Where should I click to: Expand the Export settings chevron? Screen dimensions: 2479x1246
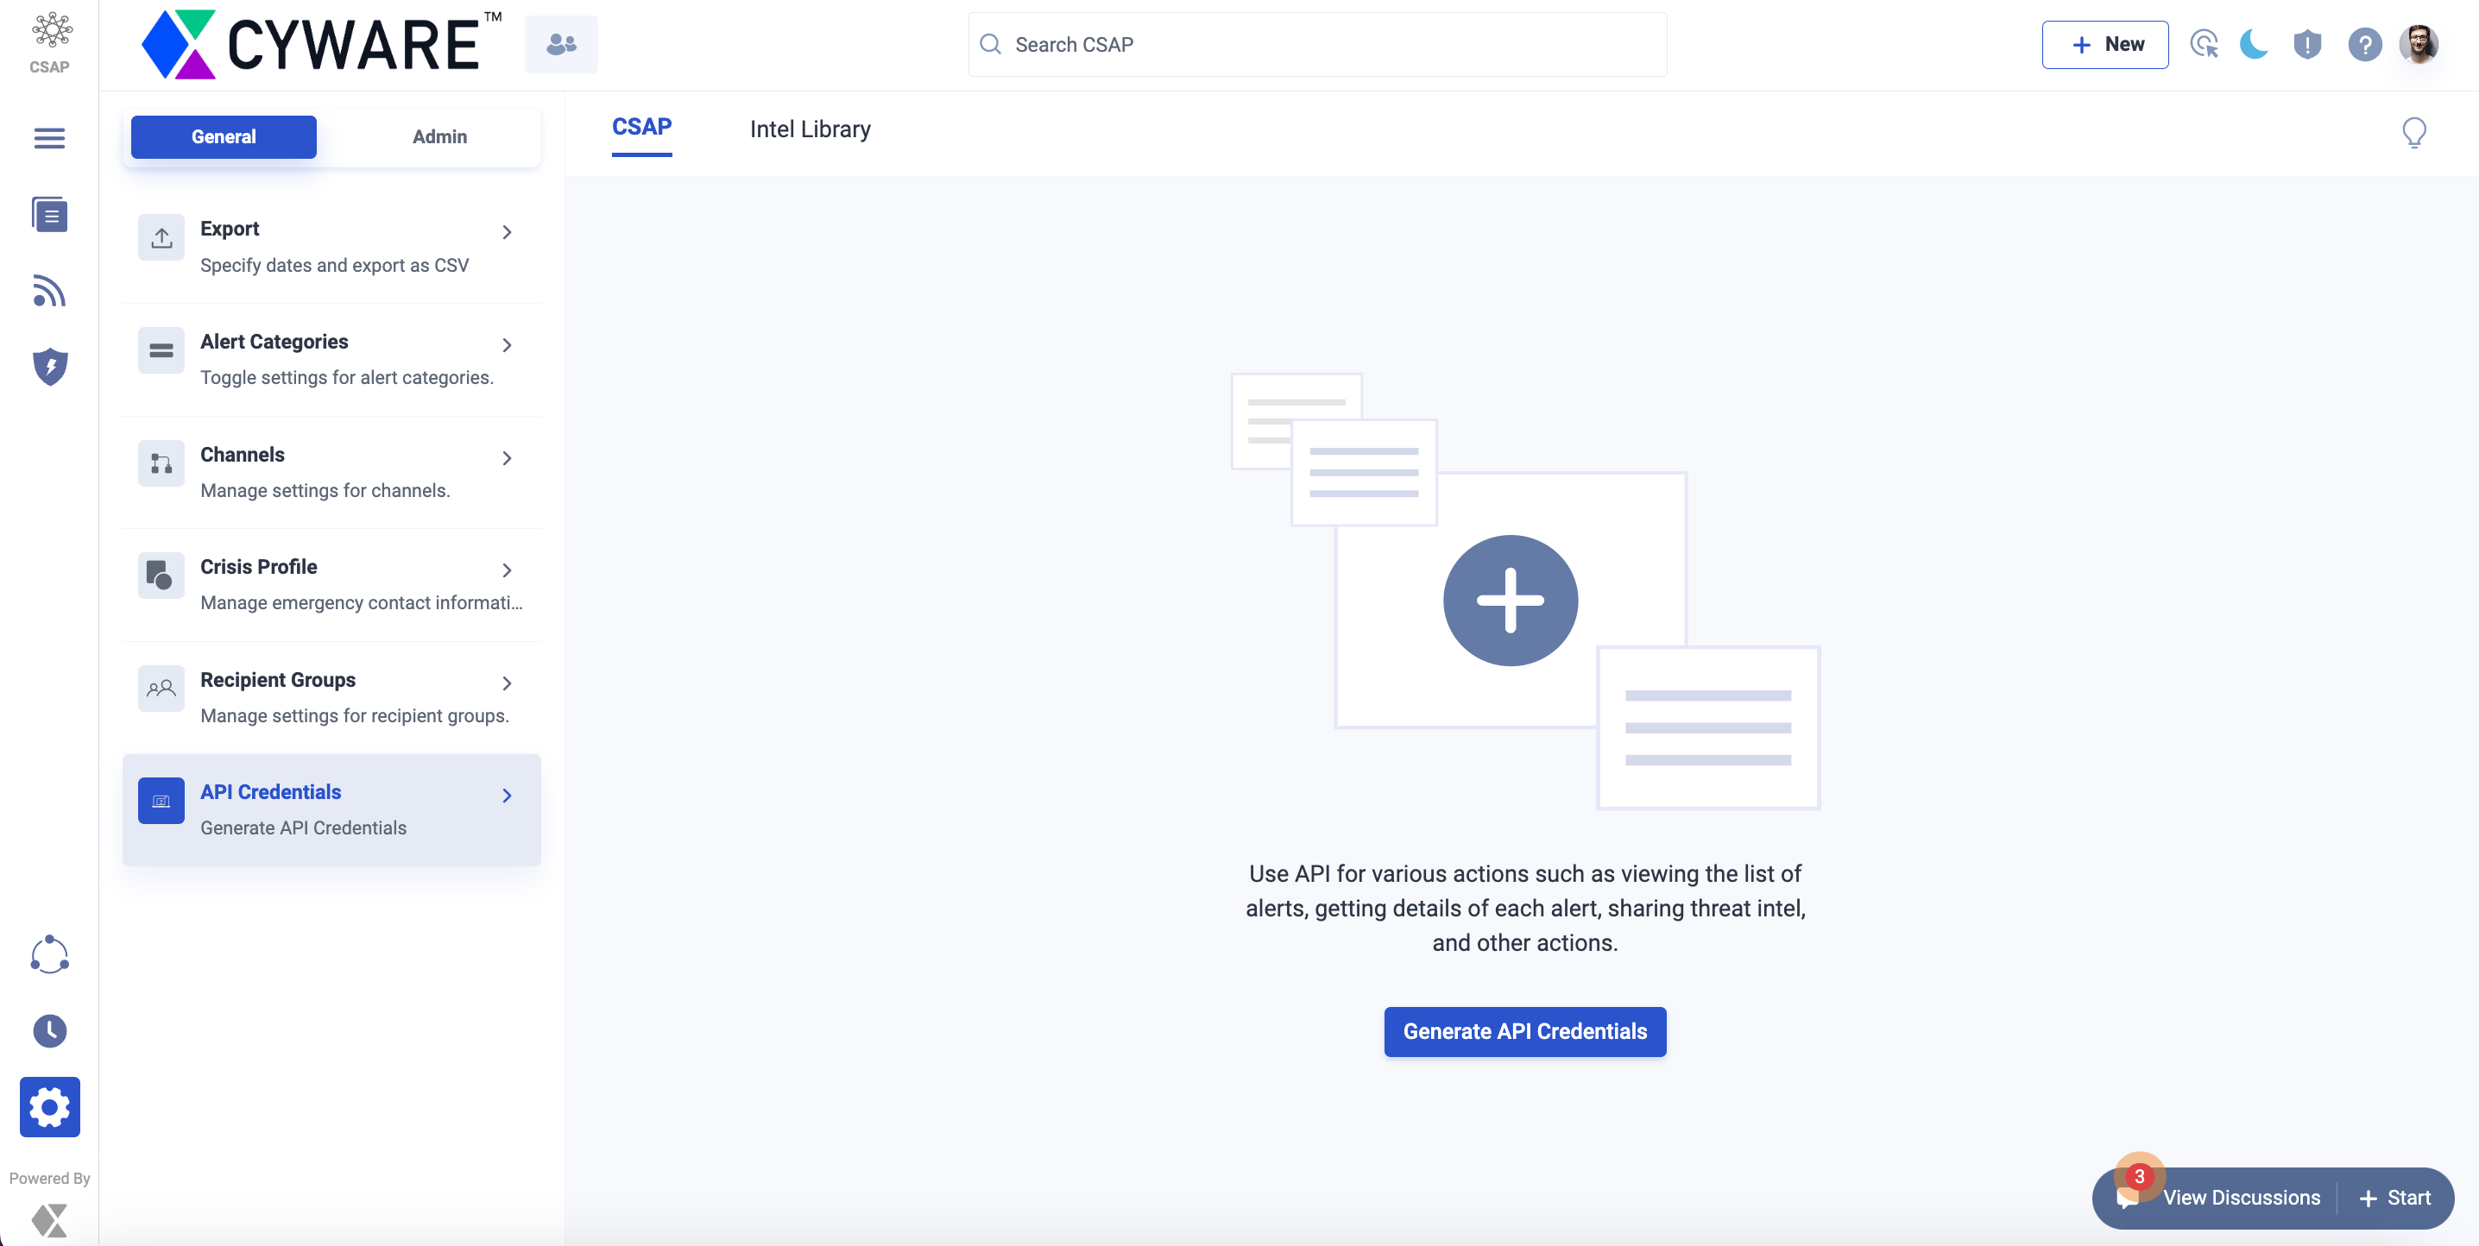508,232
